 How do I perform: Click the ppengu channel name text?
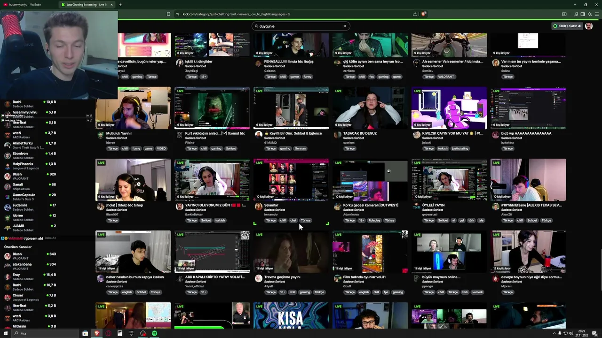[428, 286]
